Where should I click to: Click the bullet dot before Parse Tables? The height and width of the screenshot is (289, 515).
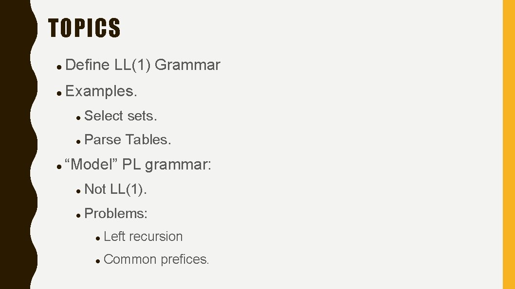(x=78, y=142)
